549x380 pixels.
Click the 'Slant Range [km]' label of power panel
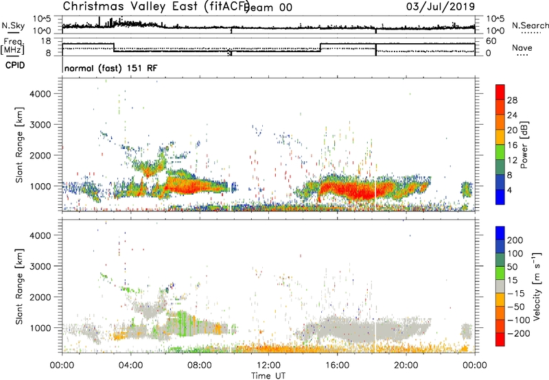[x=19, y=145]
